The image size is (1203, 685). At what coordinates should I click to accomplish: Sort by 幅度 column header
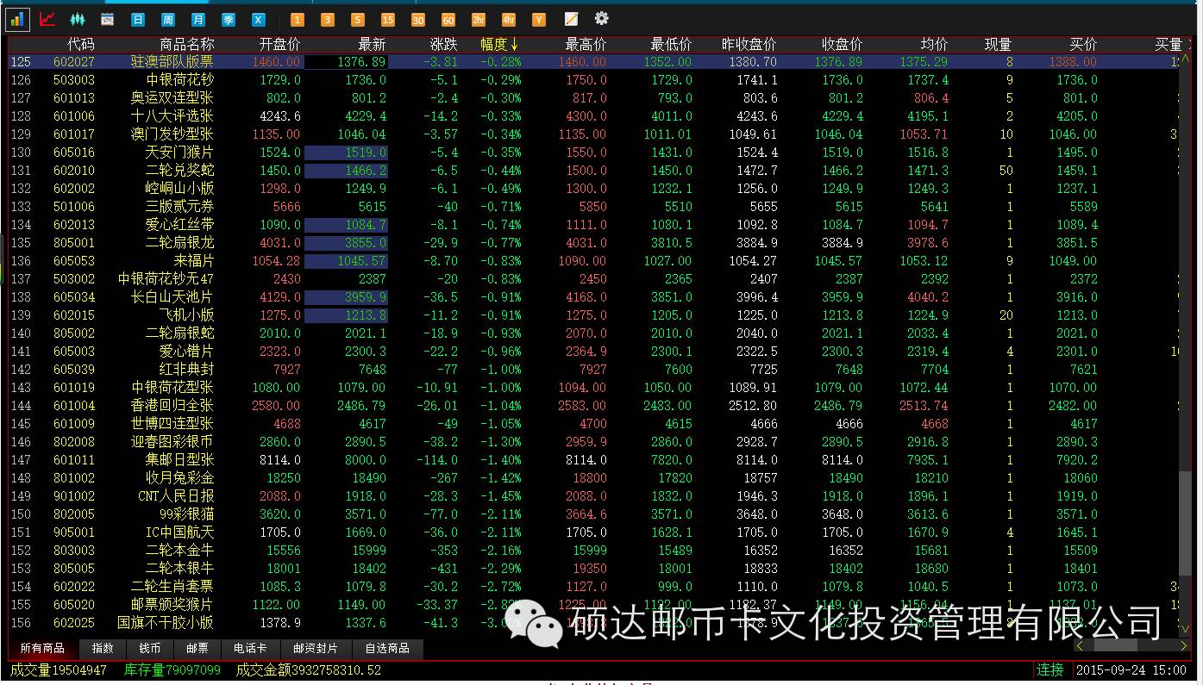(x=499, y=44)
